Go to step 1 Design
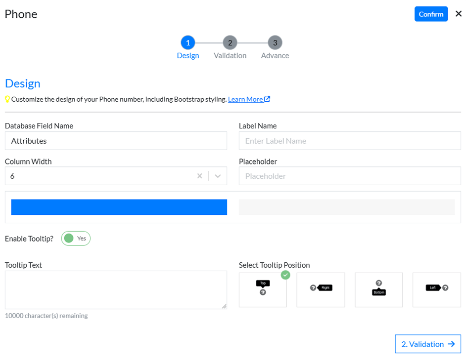 [x=188, y=43]
